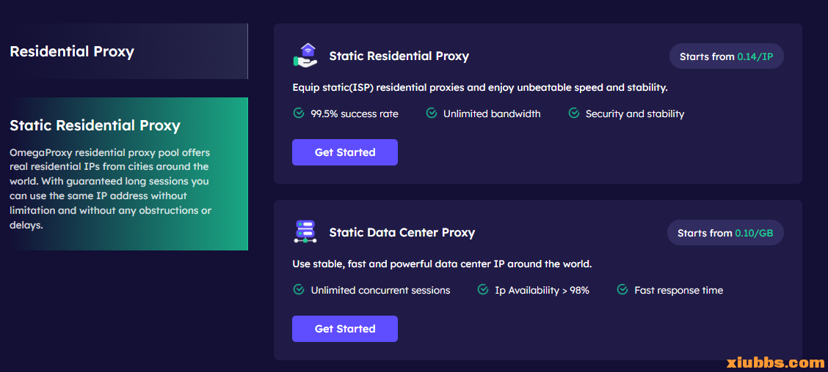Viewport: 828px width, 372px height.
Task: Click the Use stable, fast data center description
Action: click(x=442, y=264)
